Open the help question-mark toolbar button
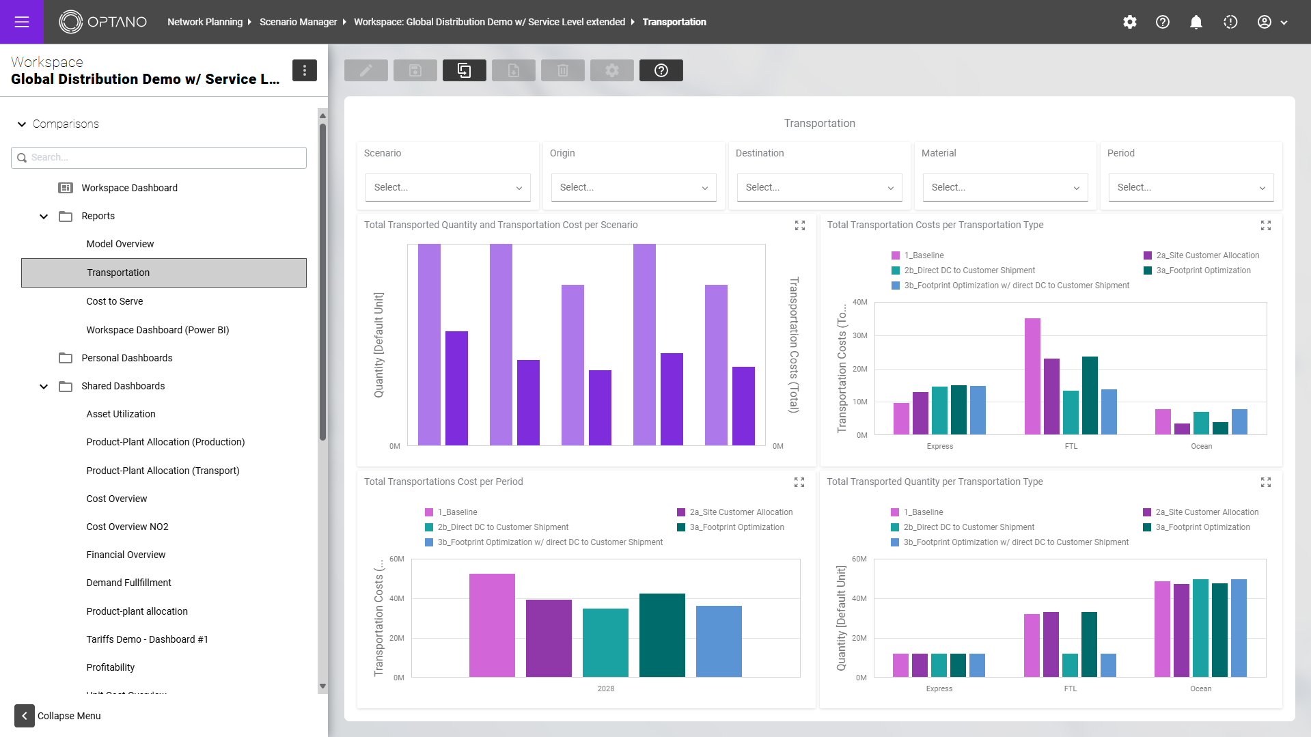Image resolution: width=1311 pixels, height=737 pixels. click(x=661, y=70)
